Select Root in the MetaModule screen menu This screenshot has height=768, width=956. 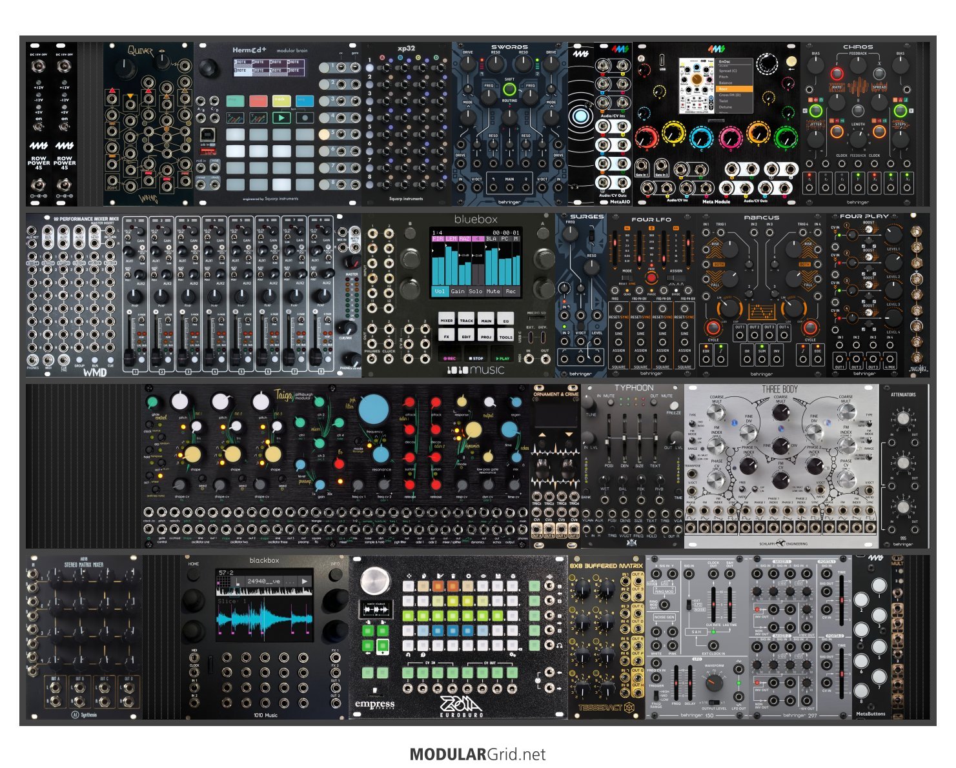[x=735, y=89]
